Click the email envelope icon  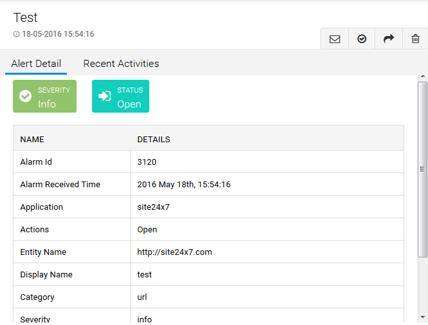[335, 39]
